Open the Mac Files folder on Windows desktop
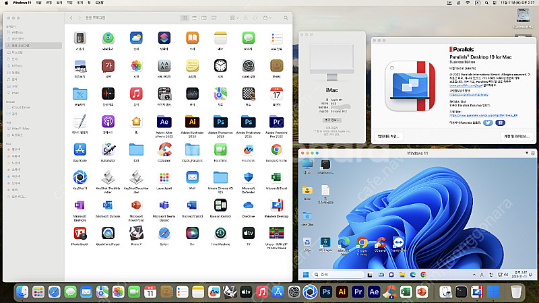539x303 pixels. [x=307, y=216]
